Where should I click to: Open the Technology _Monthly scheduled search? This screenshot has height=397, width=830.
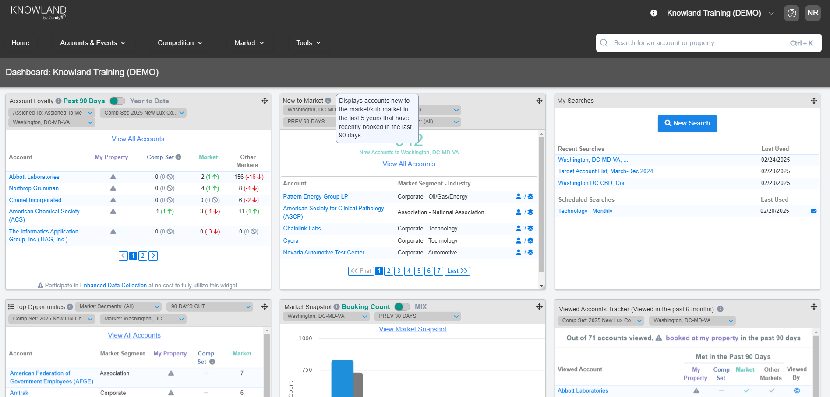click(585, 211)
